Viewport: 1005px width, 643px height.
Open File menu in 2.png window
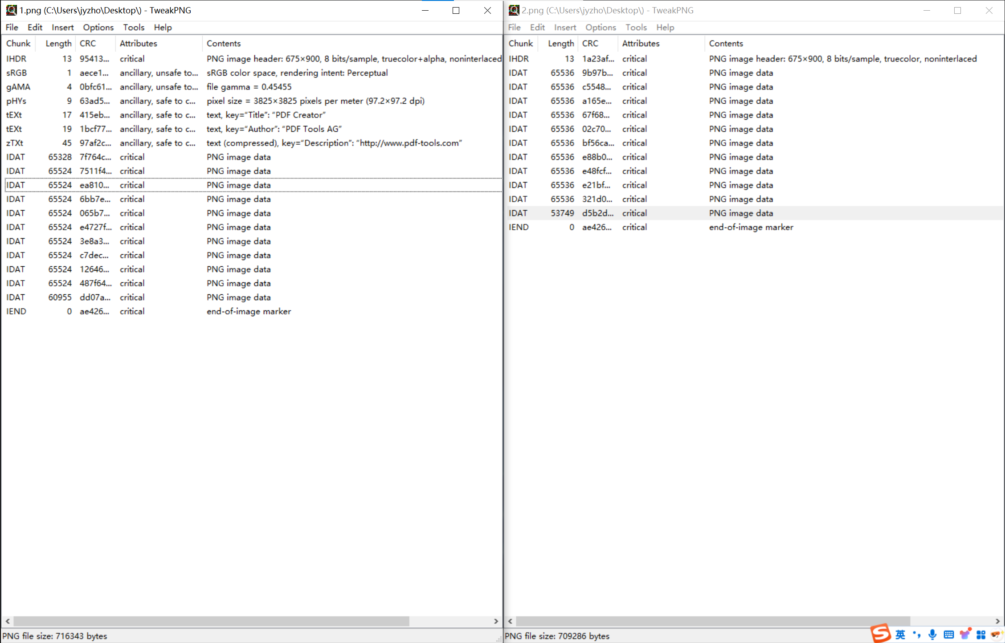pyautogui.click(x=515, y=27)
